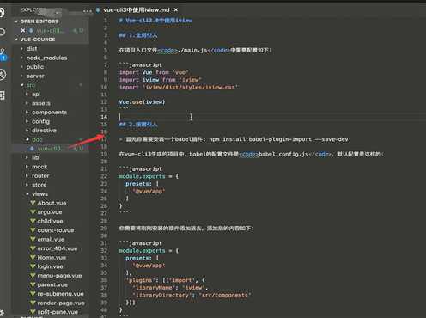Expand the assets folder arrow
Viewport: 426px width, 318px height.
27,103
